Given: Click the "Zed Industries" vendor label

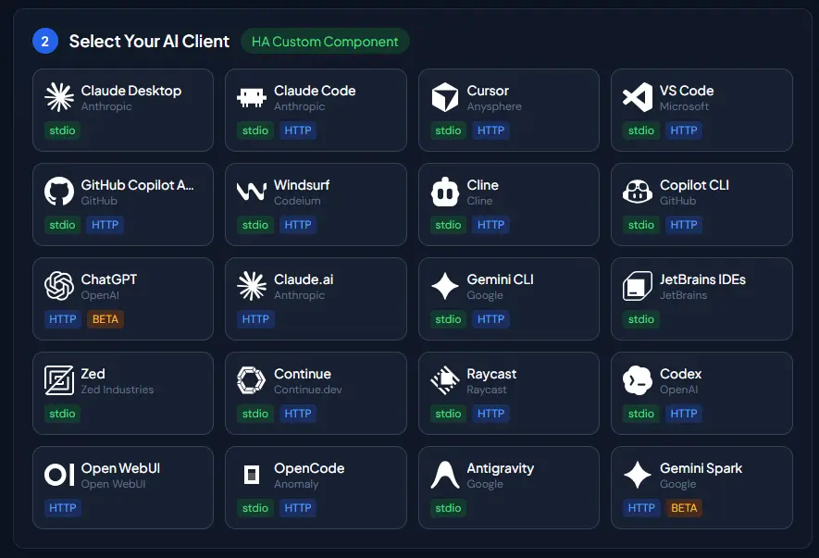Looking at the screenshot, I should tap(118, 390).
